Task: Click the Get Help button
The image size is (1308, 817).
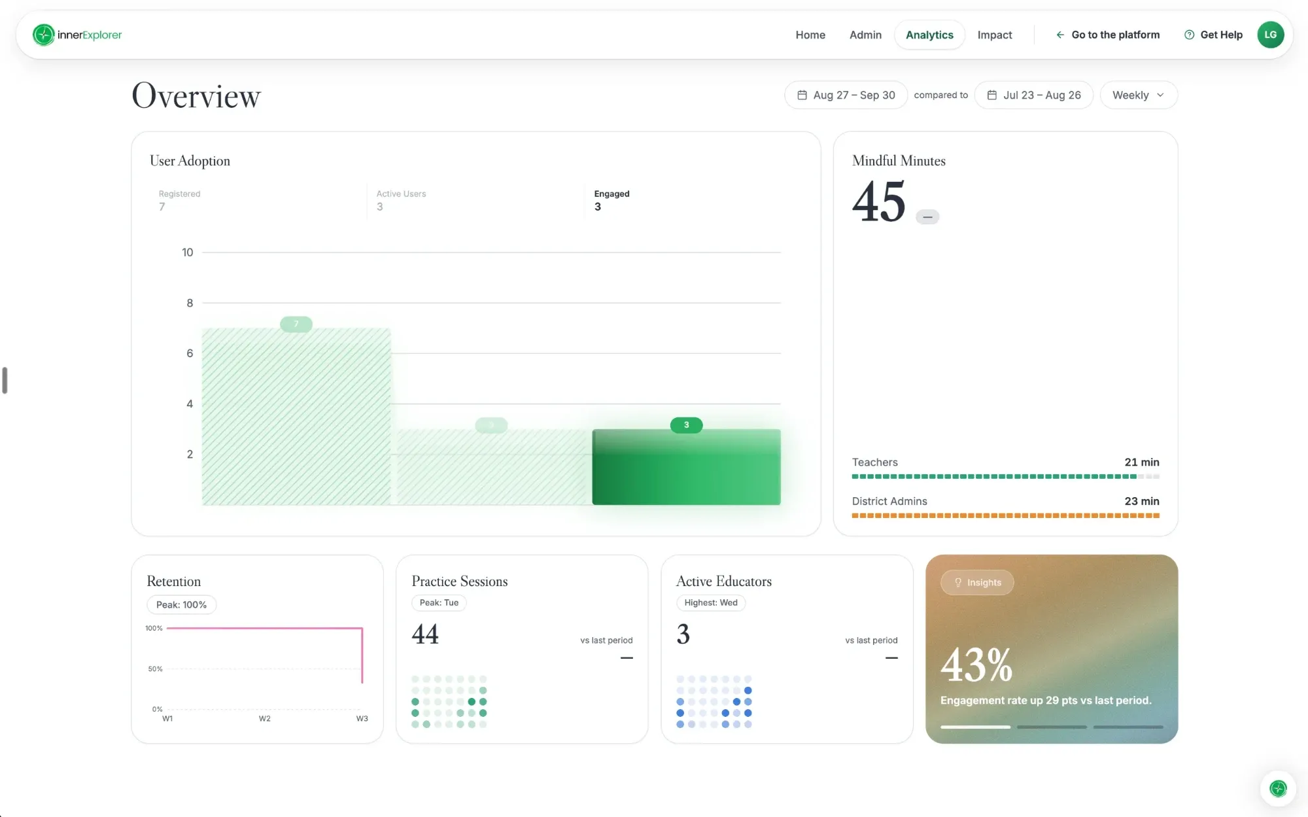Action: point(1213,35)
